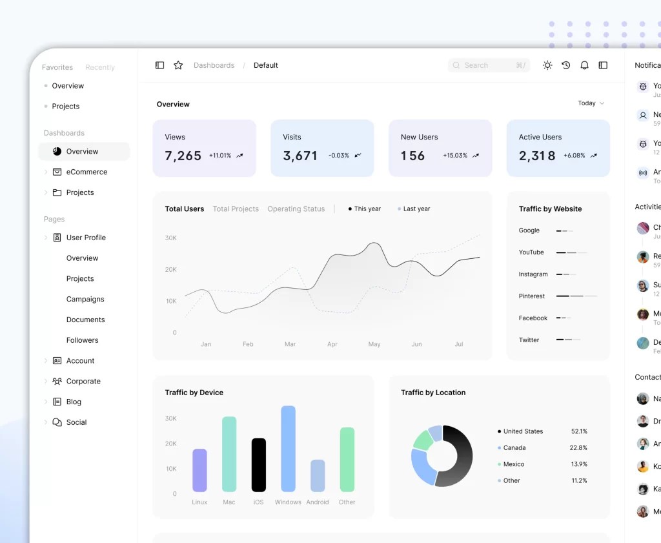Click the Pinterest traffic bar

coord(576,296)
